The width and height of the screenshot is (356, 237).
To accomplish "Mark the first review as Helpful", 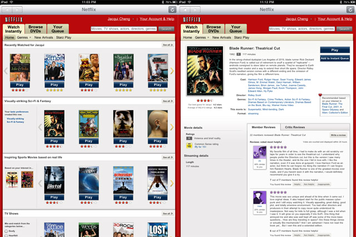I will click(x=297, y=184).
